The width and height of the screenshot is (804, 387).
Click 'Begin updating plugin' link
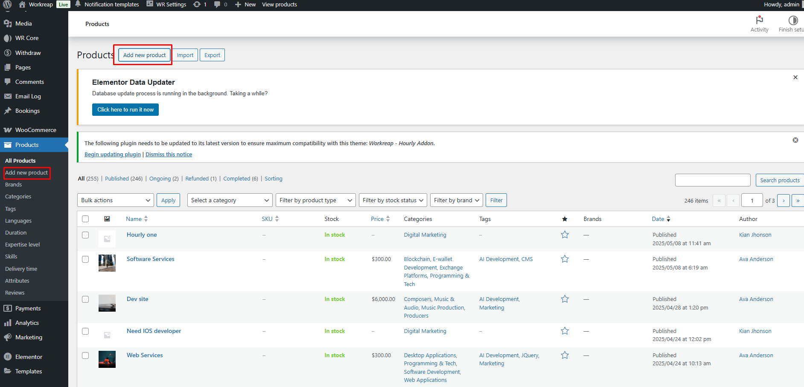[x=112, y=155]
